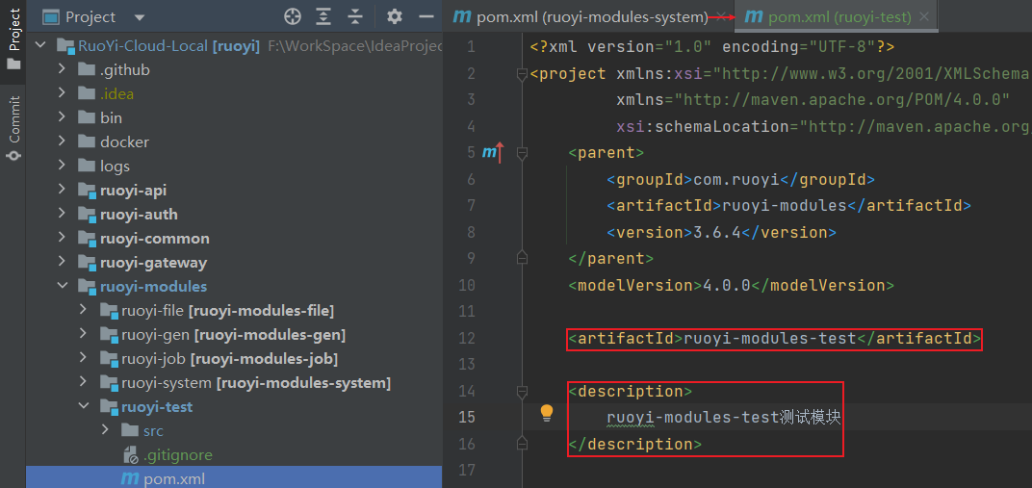Collapse the ruoyi-modules node
The width and height of the screenshot is (1032, 488).
point(62,287)
